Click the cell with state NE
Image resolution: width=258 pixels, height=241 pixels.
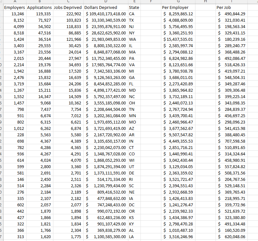(x=134, y=192)
